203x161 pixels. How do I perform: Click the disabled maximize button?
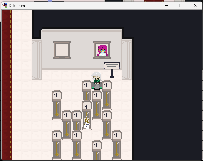pyautogui.click(x=181, y=5)
